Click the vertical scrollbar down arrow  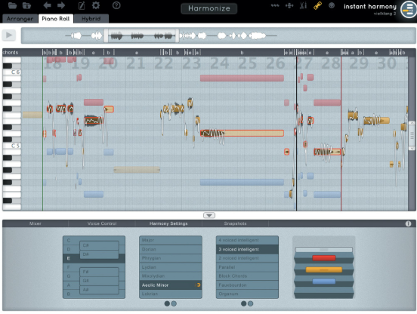(412, 148)
